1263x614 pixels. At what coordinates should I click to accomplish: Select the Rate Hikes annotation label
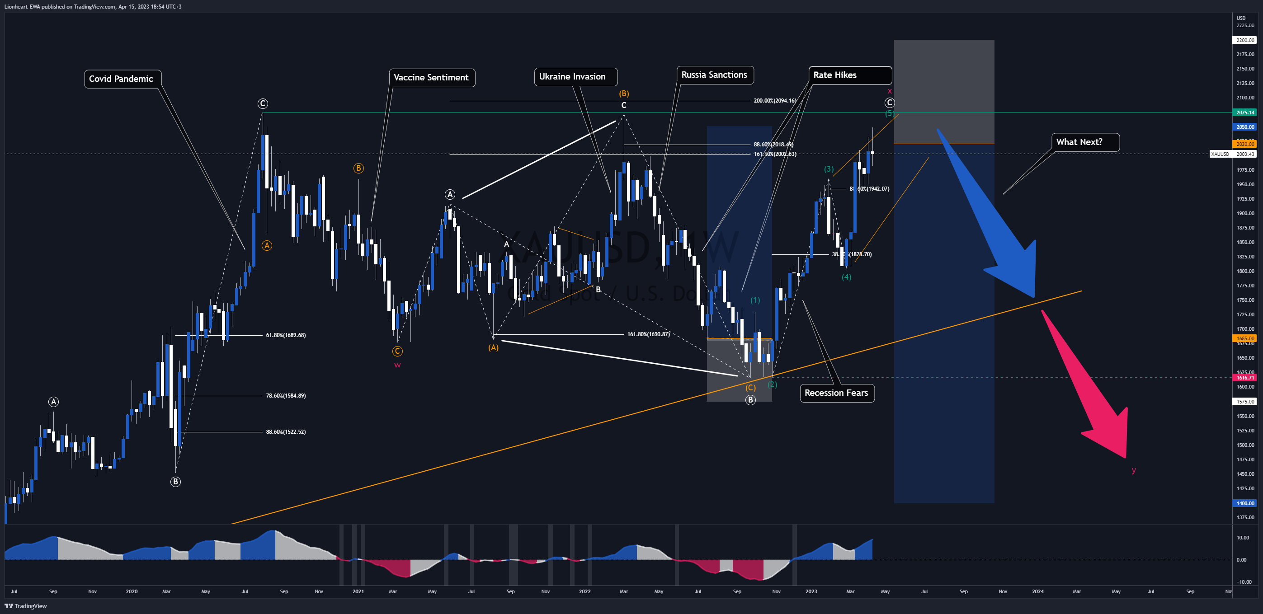850,75
